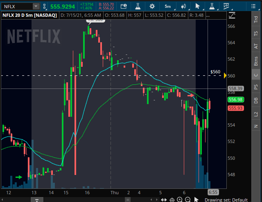Open the AT sidebar tab
The width and height of the screenshot is (262, 202).
pos(256,46)
